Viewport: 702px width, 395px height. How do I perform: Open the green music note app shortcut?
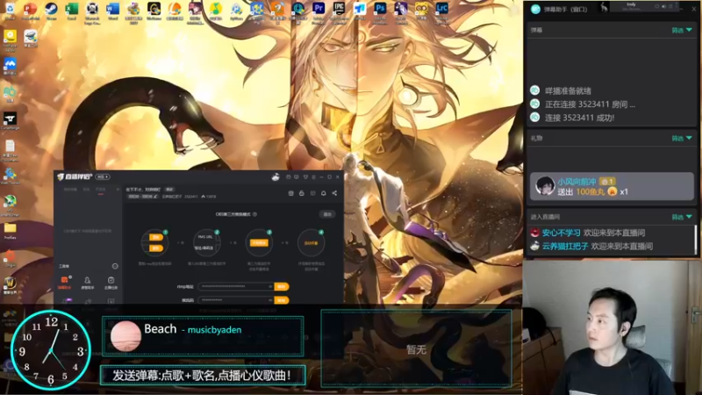[x=215, y=10]
